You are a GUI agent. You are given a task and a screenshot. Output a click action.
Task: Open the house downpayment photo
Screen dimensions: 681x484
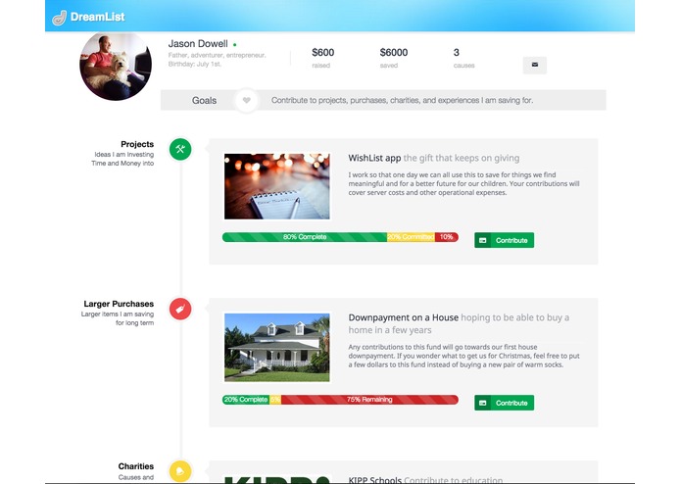277,348
